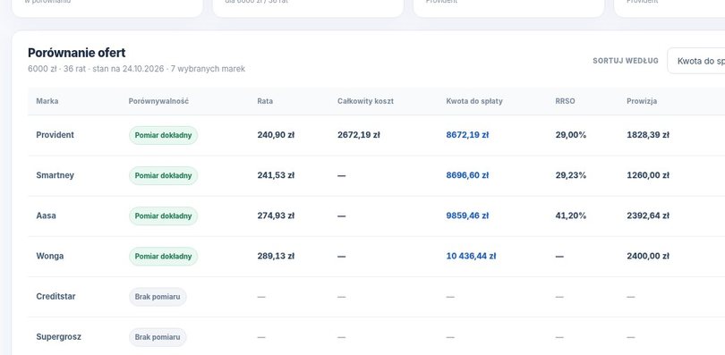Click the 'RRSO' column header
Screen dimensions: 725x355
coord(565,101)
